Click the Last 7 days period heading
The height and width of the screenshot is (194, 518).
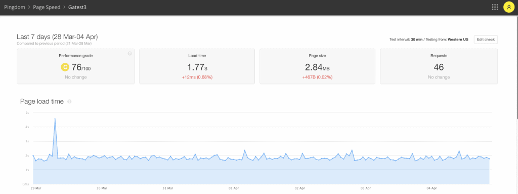click(57, 37)
